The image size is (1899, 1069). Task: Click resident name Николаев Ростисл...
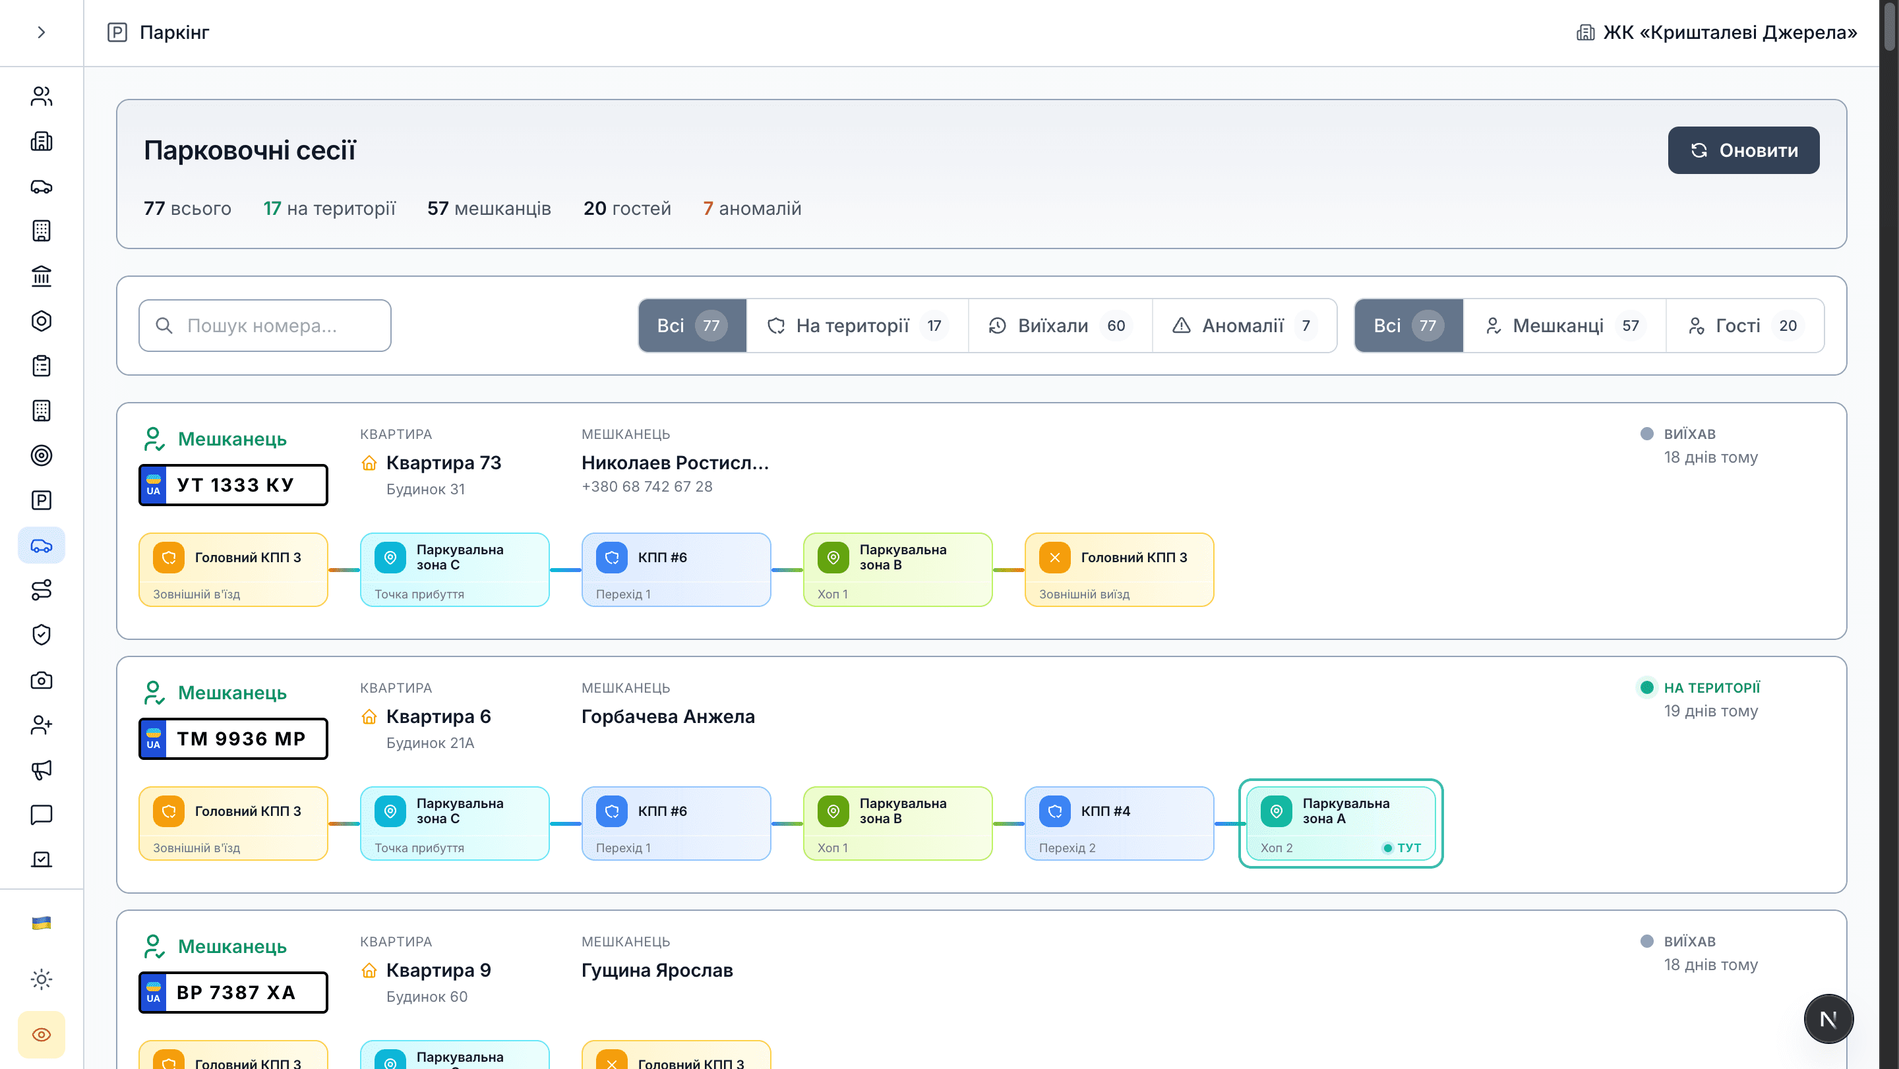pyautogui.click(x=675, y=463)
